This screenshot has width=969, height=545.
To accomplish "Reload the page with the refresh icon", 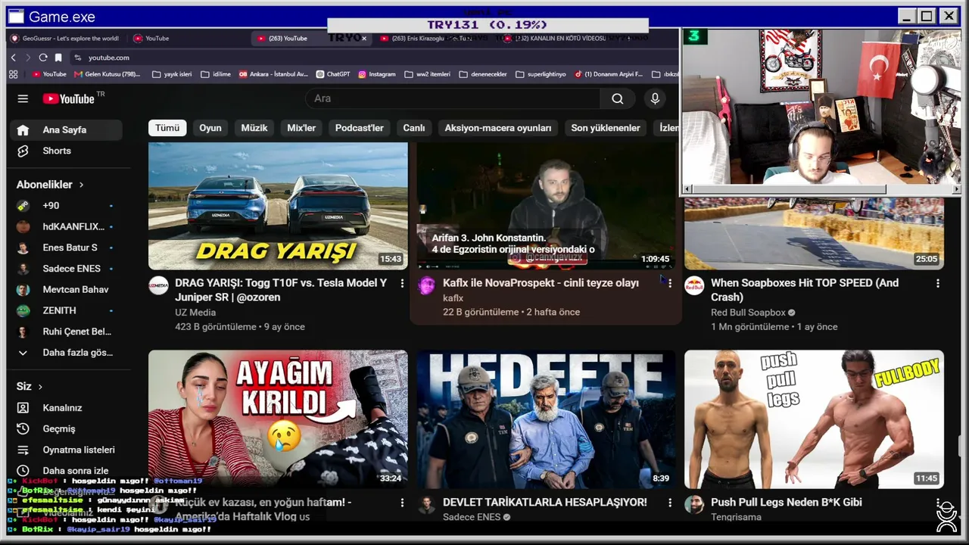I will tap(43, 58).
